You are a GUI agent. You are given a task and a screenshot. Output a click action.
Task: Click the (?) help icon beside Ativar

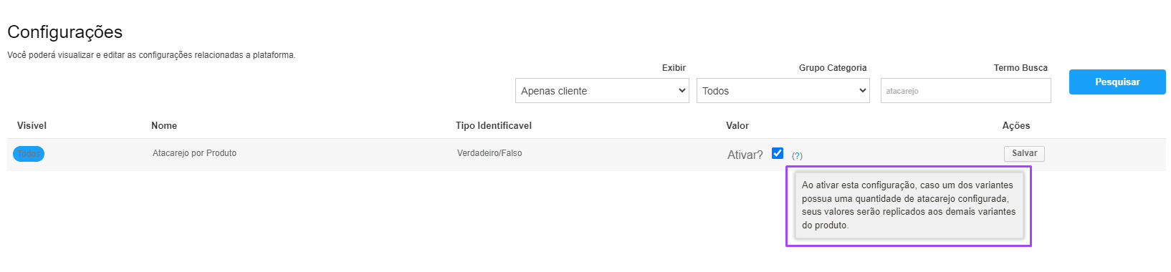[x=797, y=155]
